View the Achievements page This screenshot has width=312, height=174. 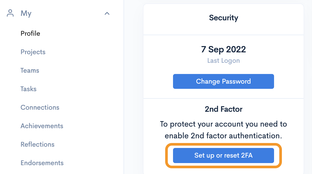pos(42,126)
